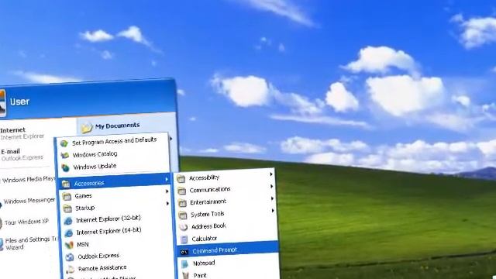Screen dimensions: 496x279
Task: Click the Remote Assistance icon
Action: point(71,269)
